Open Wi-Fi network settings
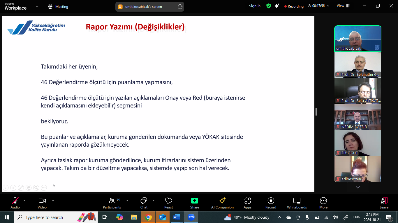This screenshot has width=398, height=223. coord(326,217)
